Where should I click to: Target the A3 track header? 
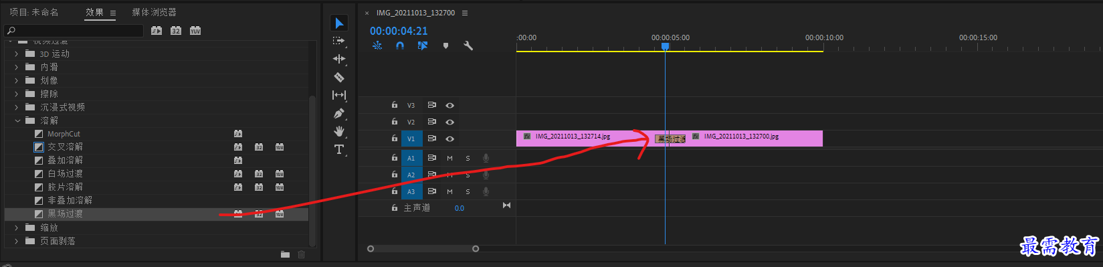coord(411,191)
